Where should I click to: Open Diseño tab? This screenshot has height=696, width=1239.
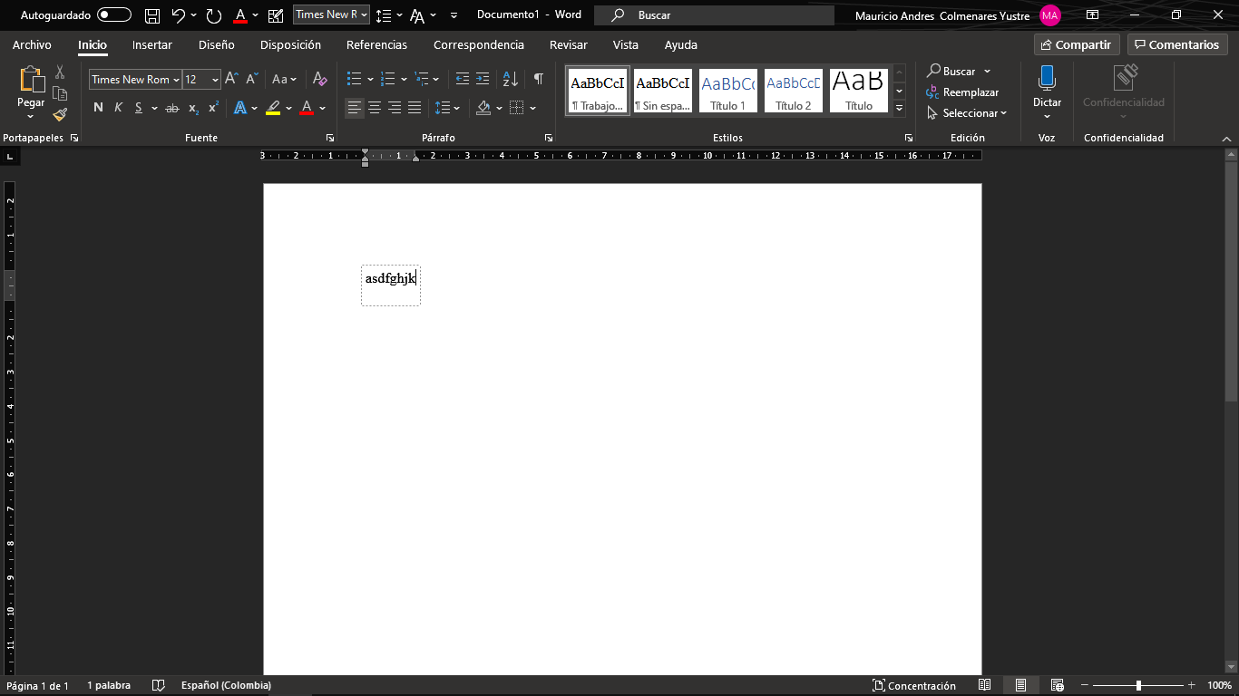click(x=216, y=44)
